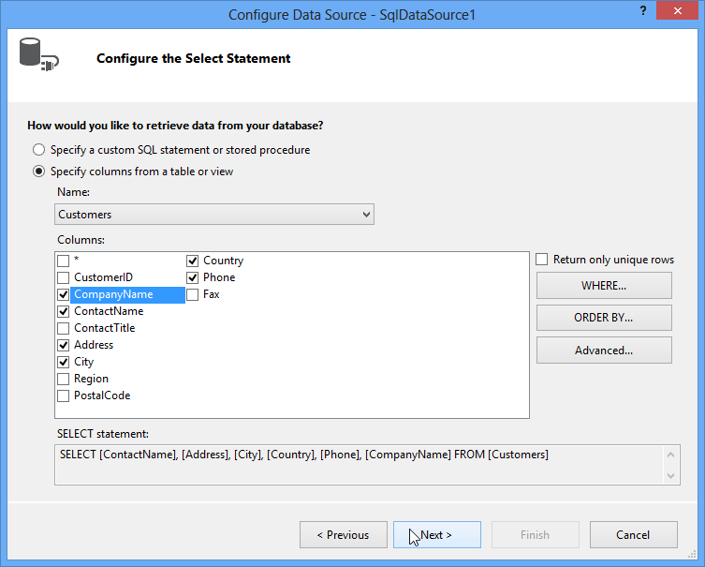Screen dimensions: 705x567
Task: Choose Specify columns from a table option
Action: point(38,172)
